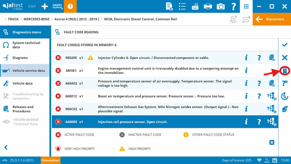Open guided troubleshooting for fault 660012
The height and width of the screenshot is (164, 291).
pos(272,96)
